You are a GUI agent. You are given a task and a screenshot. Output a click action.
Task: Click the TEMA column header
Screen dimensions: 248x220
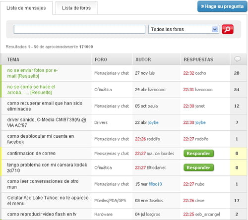tap(13, 59)
